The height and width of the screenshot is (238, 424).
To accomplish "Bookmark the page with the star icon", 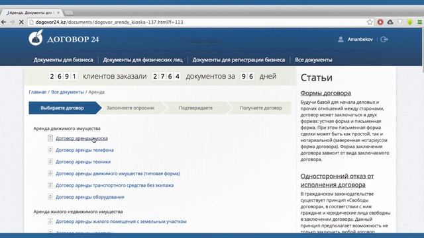I will point(370,22).
